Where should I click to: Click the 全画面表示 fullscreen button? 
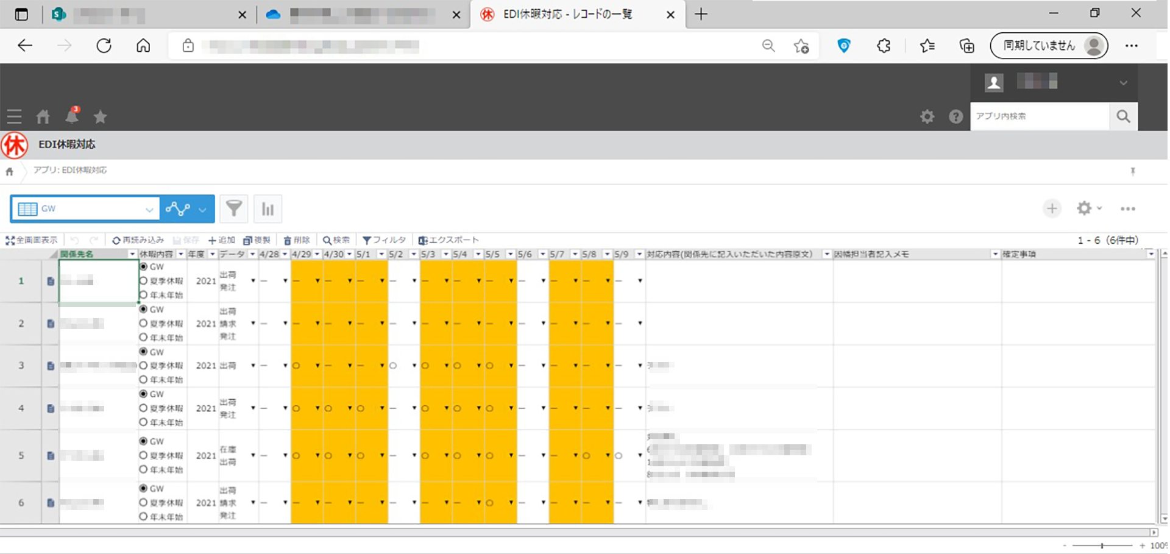pos(32,240)
